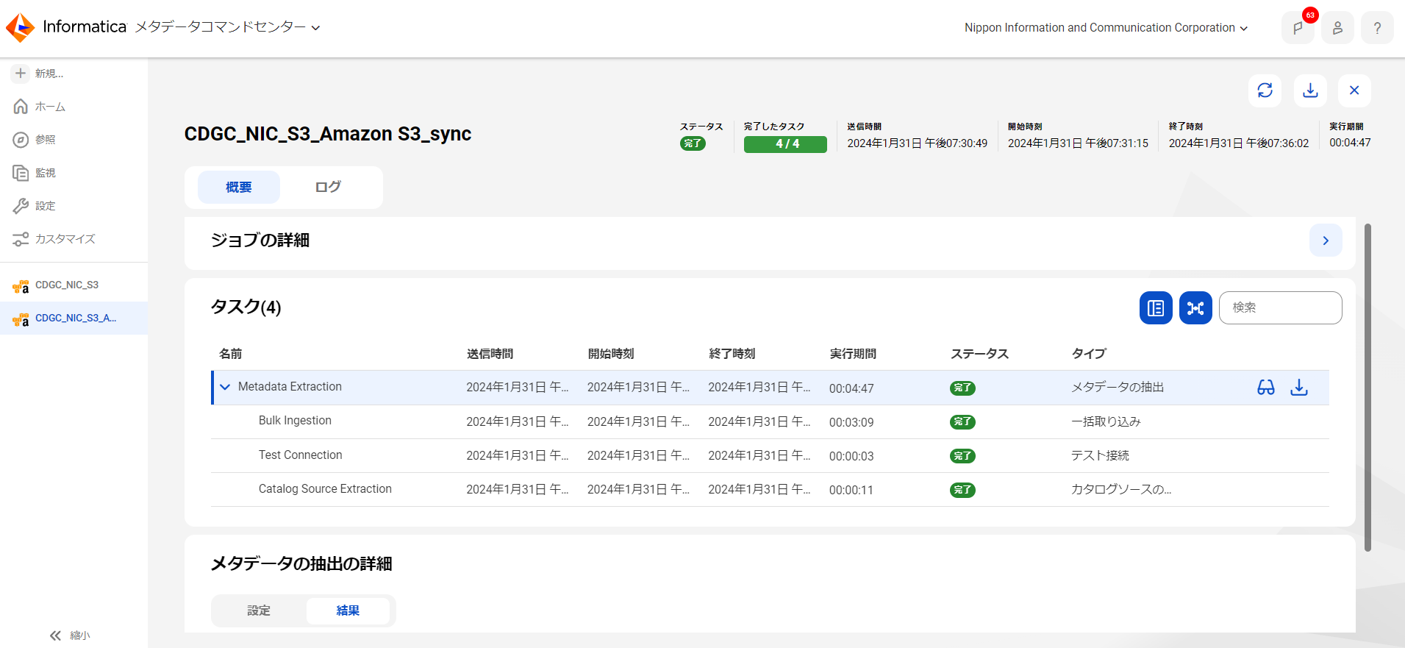The image size is (1405, 648).
Task: Sort by ステータス column header
Action: (x=980, y=354)
